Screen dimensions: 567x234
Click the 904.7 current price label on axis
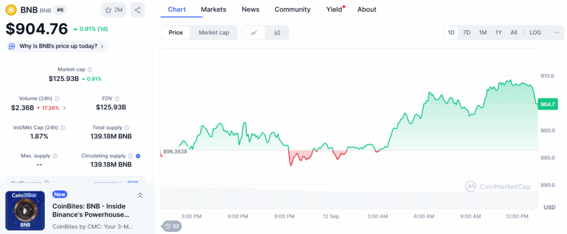tap(547, 104)
